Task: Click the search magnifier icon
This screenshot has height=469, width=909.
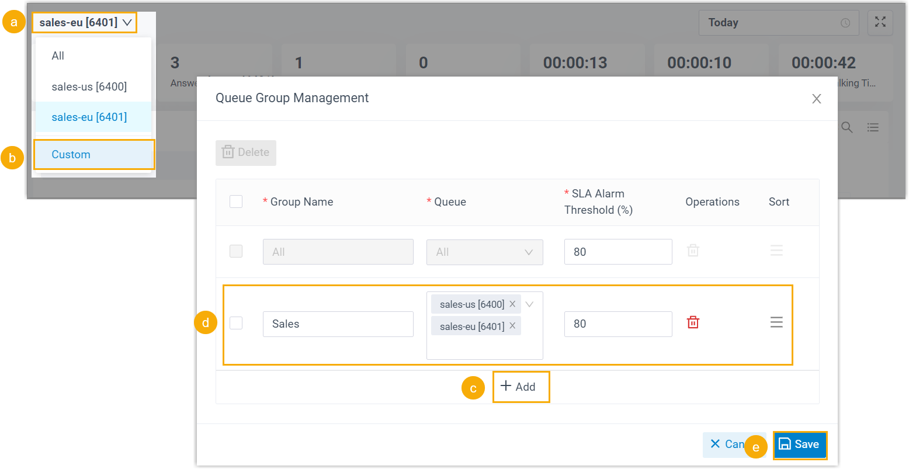Action: click(x=846, y=127)
